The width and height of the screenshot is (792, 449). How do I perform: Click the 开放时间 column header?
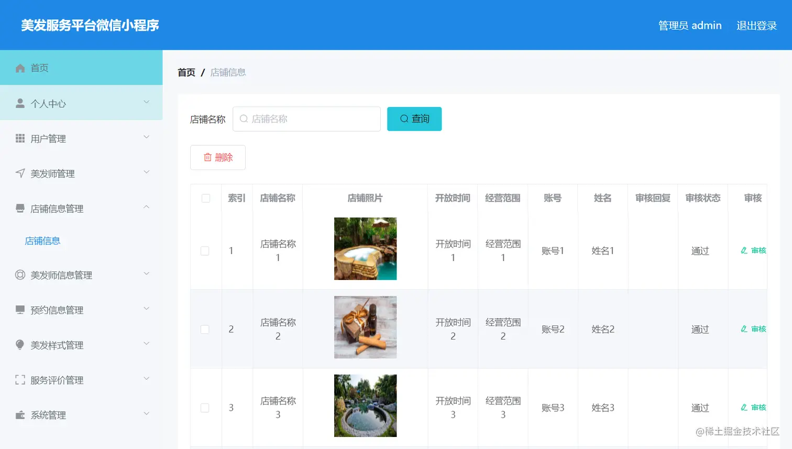[453, 198]
